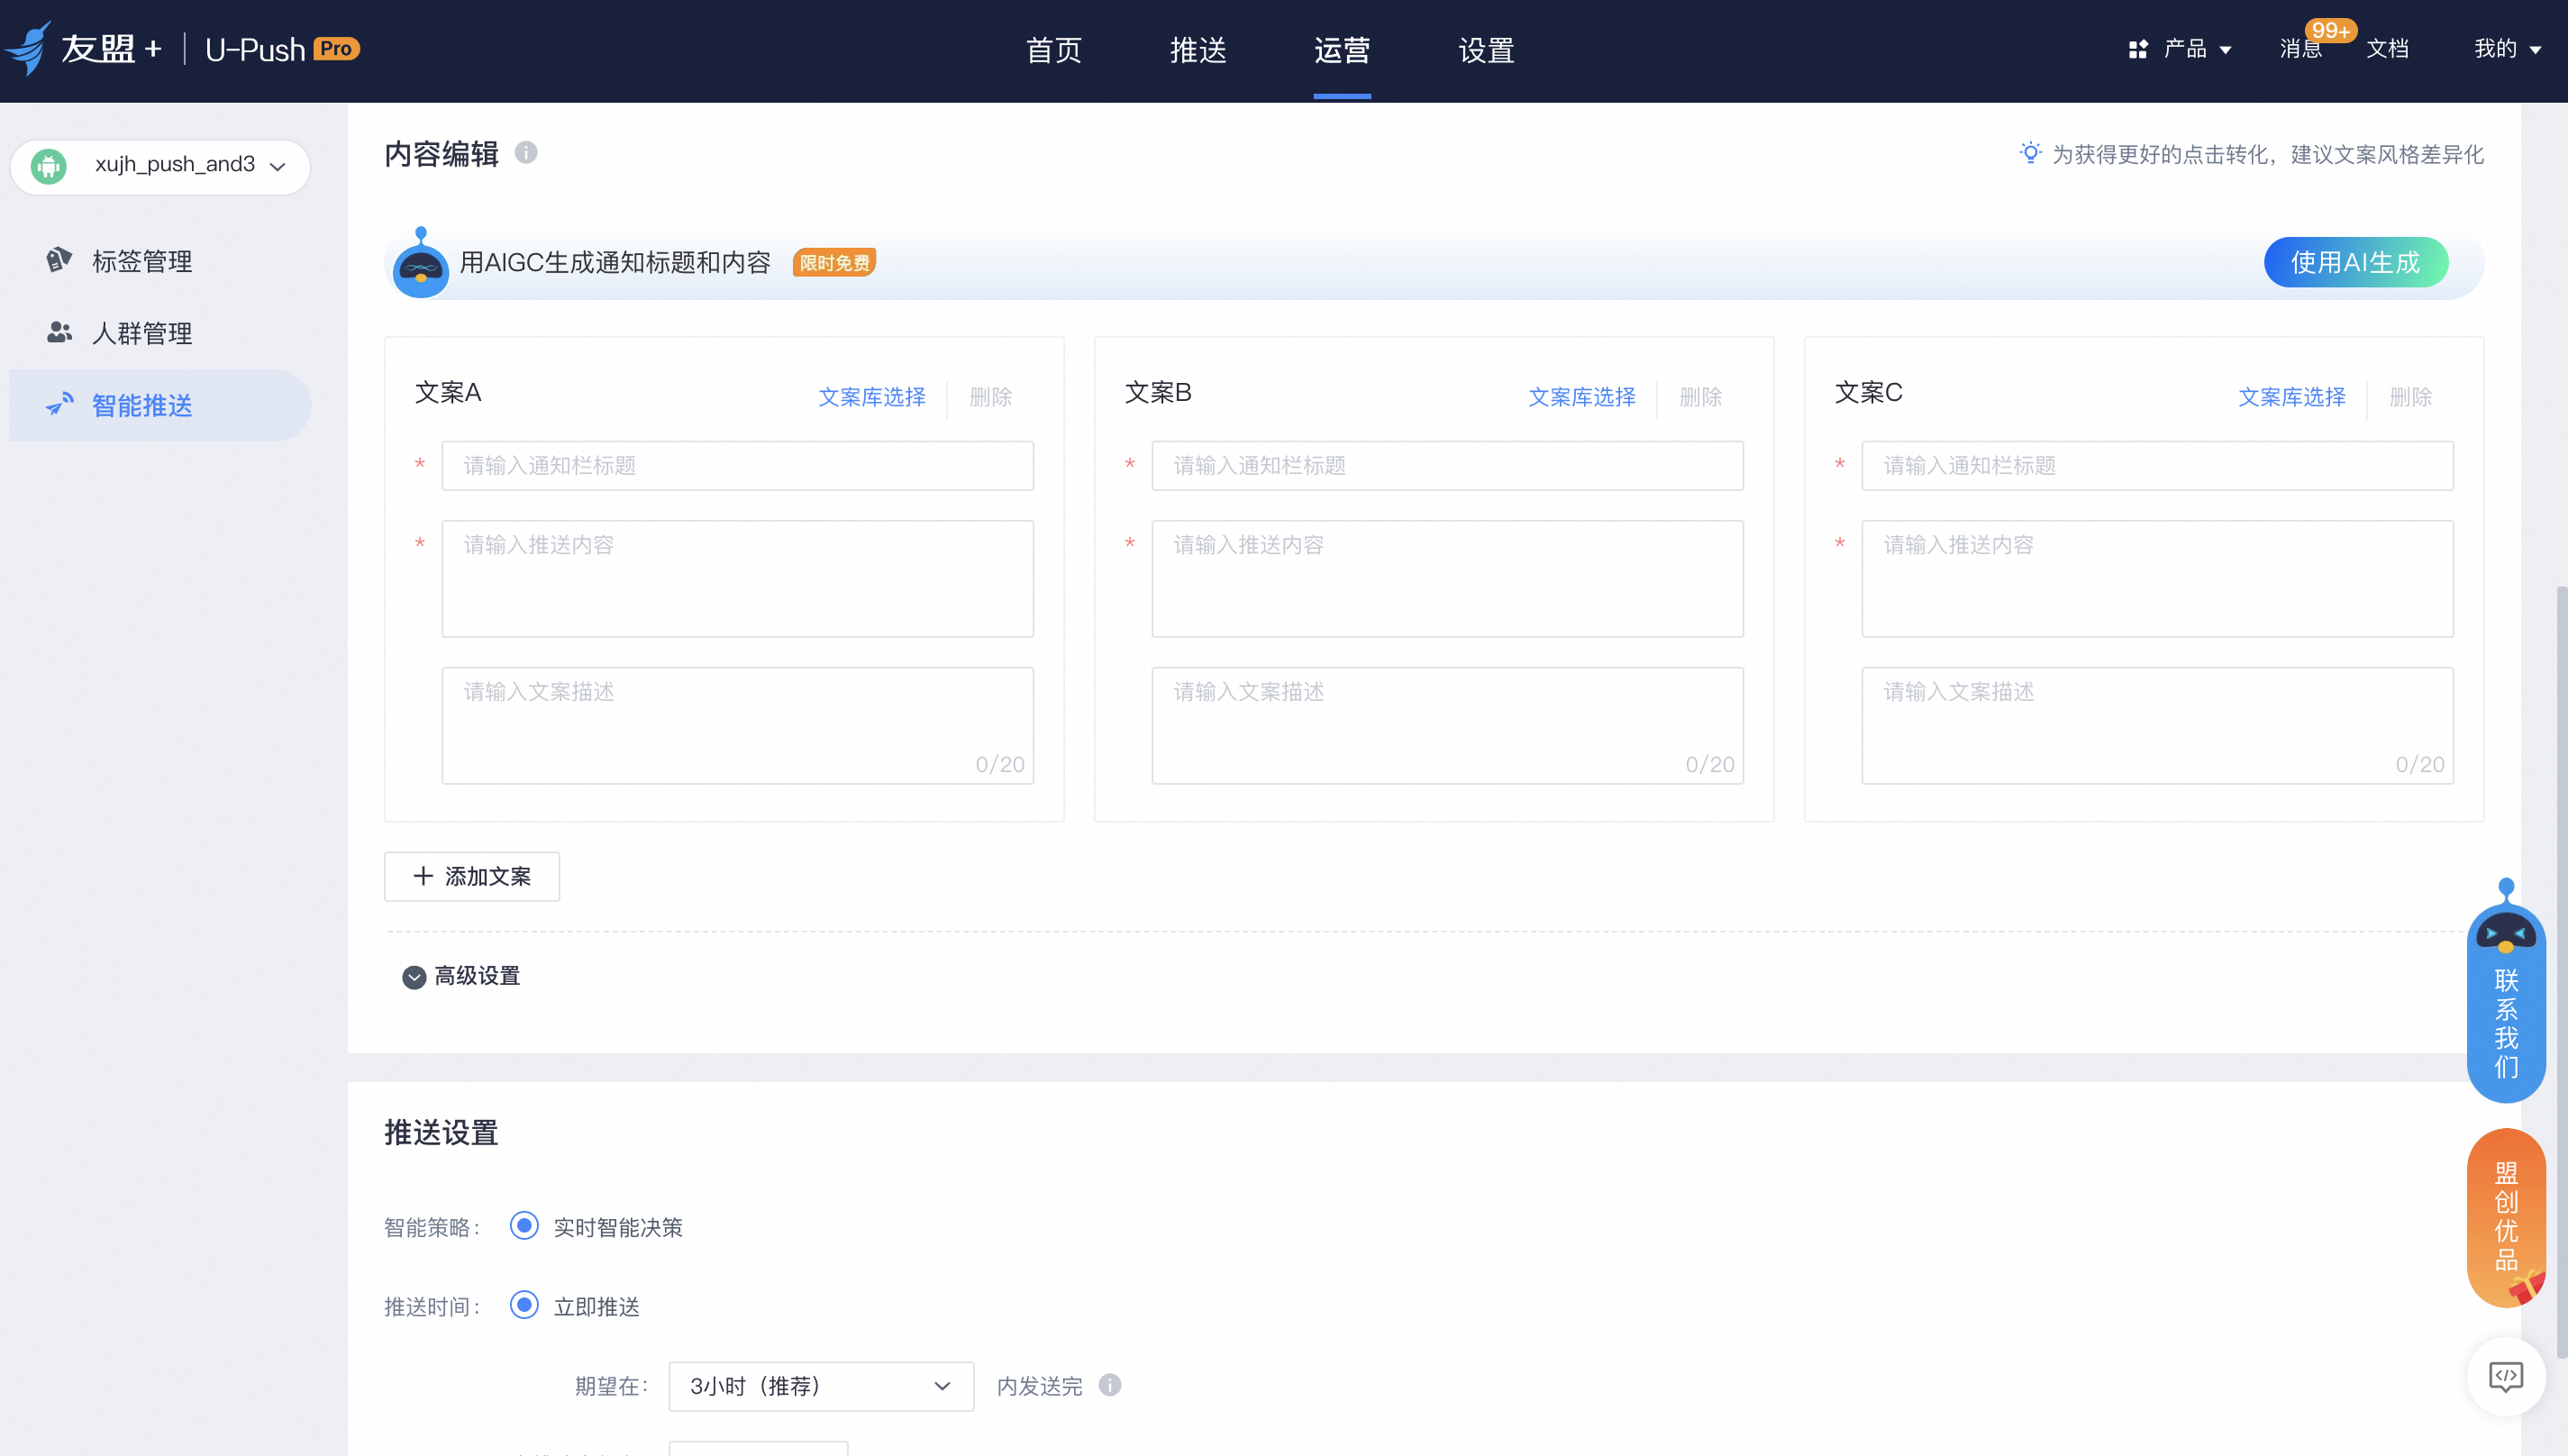The height and width of the screenshot is (1456, 2568).
Task: Expand the 高级设置 section
Action: [461, 976]
